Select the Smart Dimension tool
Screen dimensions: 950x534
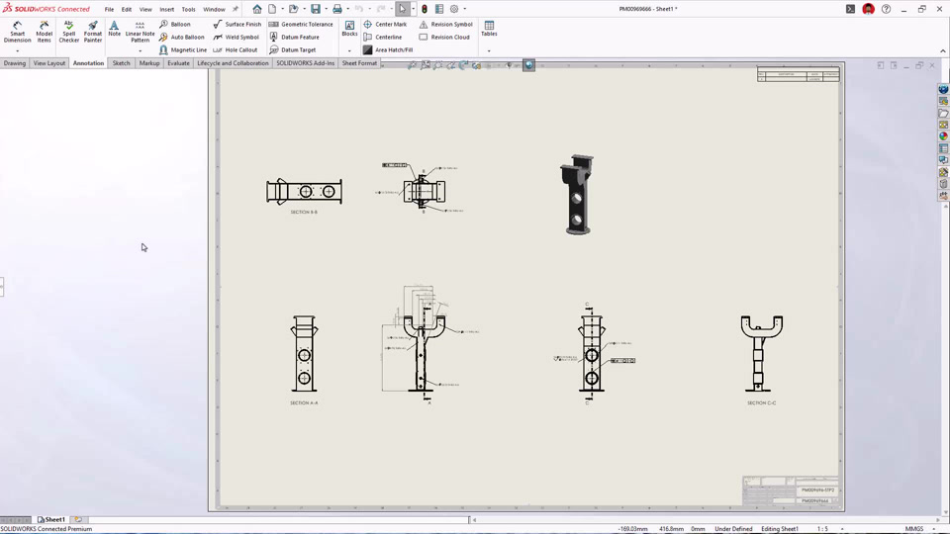coord(17,32)
